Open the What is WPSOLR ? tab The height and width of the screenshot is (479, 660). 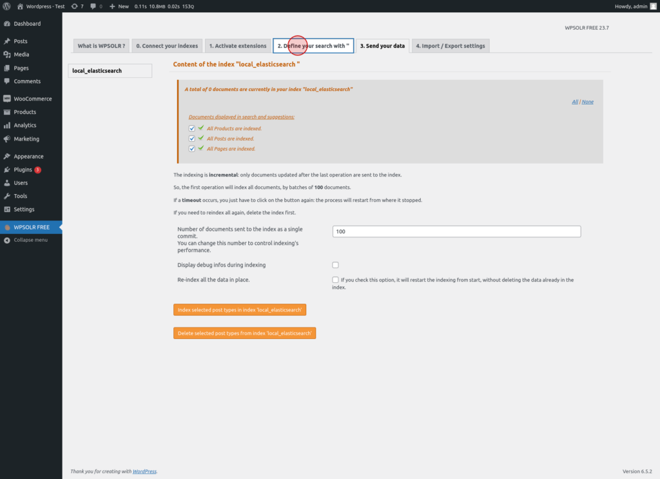[x=101, y=46]
